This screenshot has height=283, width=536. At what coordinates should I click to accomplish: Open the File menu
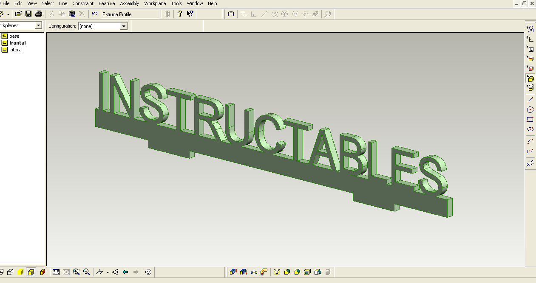point(6,3)
